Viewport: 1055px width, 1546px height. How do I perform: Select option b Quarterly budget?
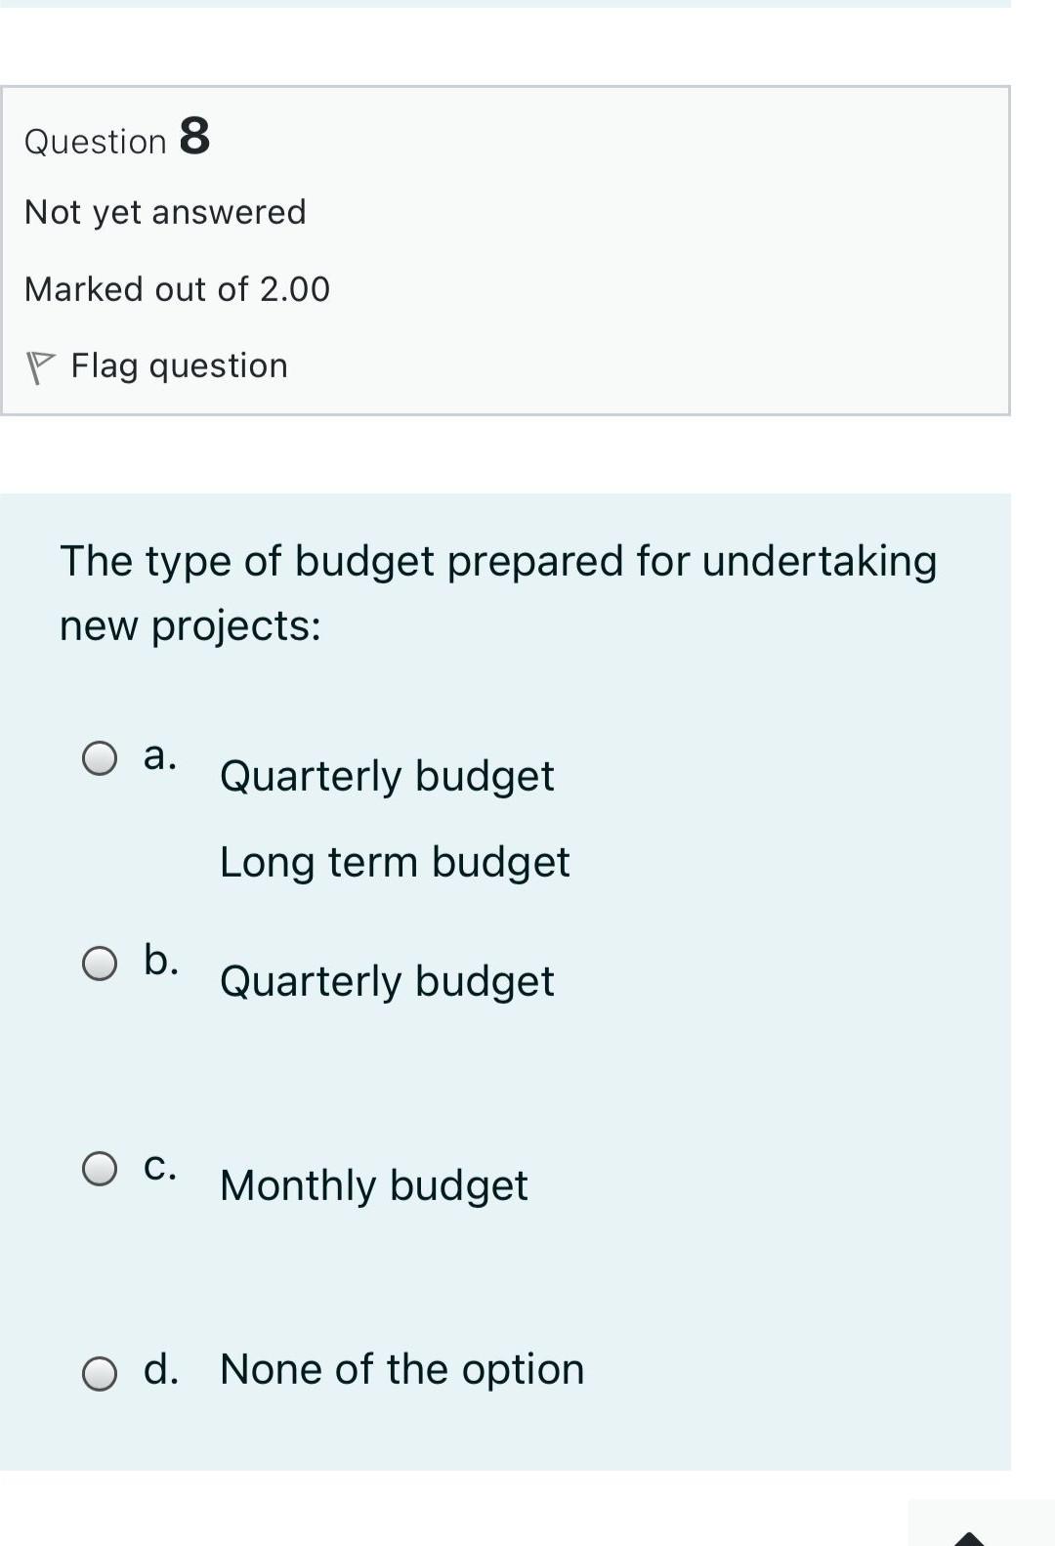[100, 963]
